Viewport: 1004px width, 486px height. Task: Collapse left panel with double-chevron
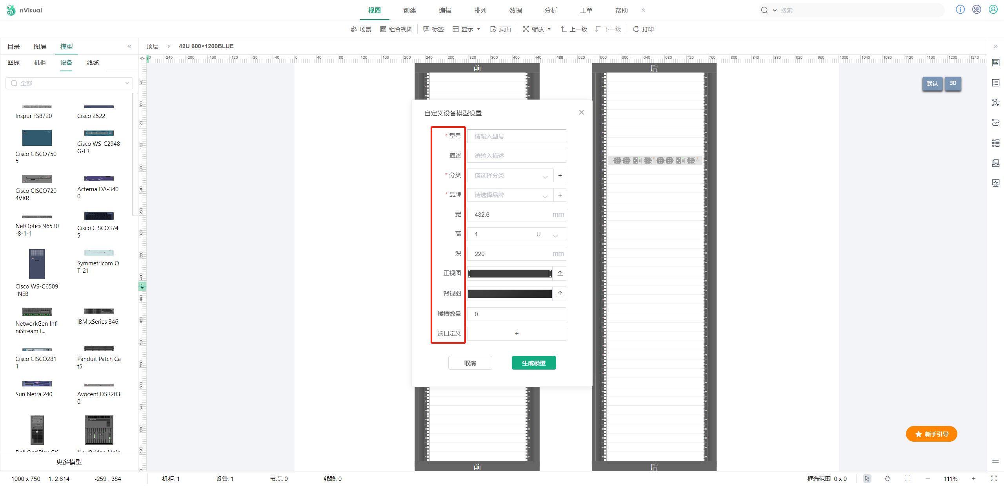click(x=129, y=46)
